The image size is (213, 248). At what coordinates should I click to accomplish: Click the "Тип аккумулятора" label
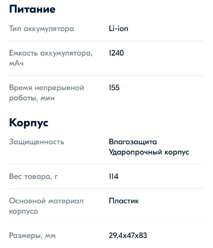[42, 29]
